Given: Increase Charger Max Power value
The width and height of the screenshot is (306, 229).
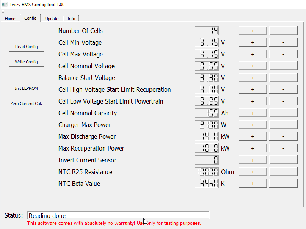Looking at the screenshot, I should click(253, 125).
